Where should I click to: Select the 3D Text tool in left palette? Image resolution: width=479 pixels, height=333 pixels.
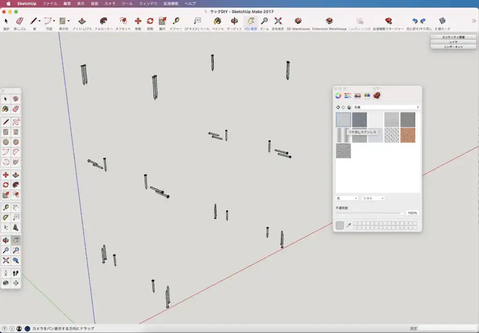[x=15, y=228]
